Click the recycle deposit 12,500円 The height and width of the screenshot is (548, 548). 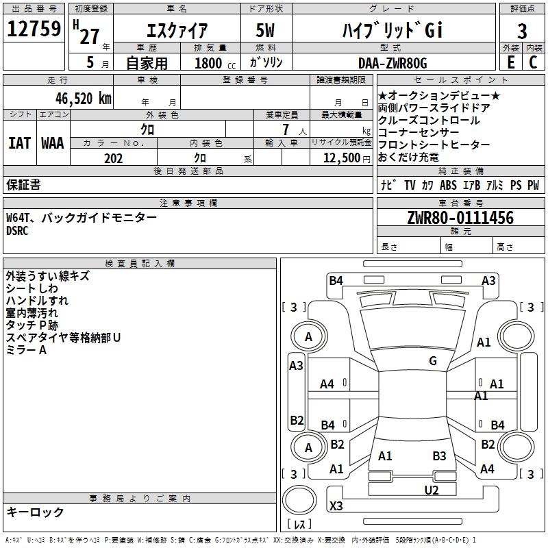pos(347,158)
